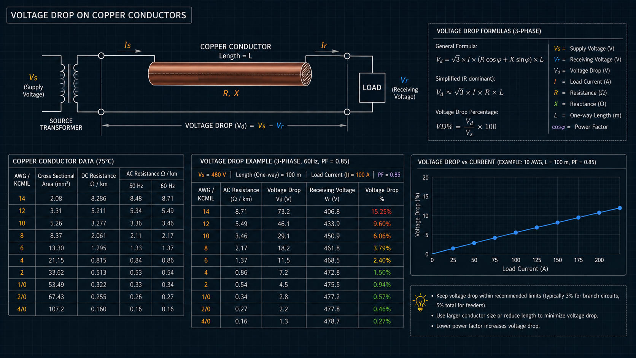Click the 'R, X' label under conductor
The width and height of the screenshot is (636, 358).
(231, 93)
